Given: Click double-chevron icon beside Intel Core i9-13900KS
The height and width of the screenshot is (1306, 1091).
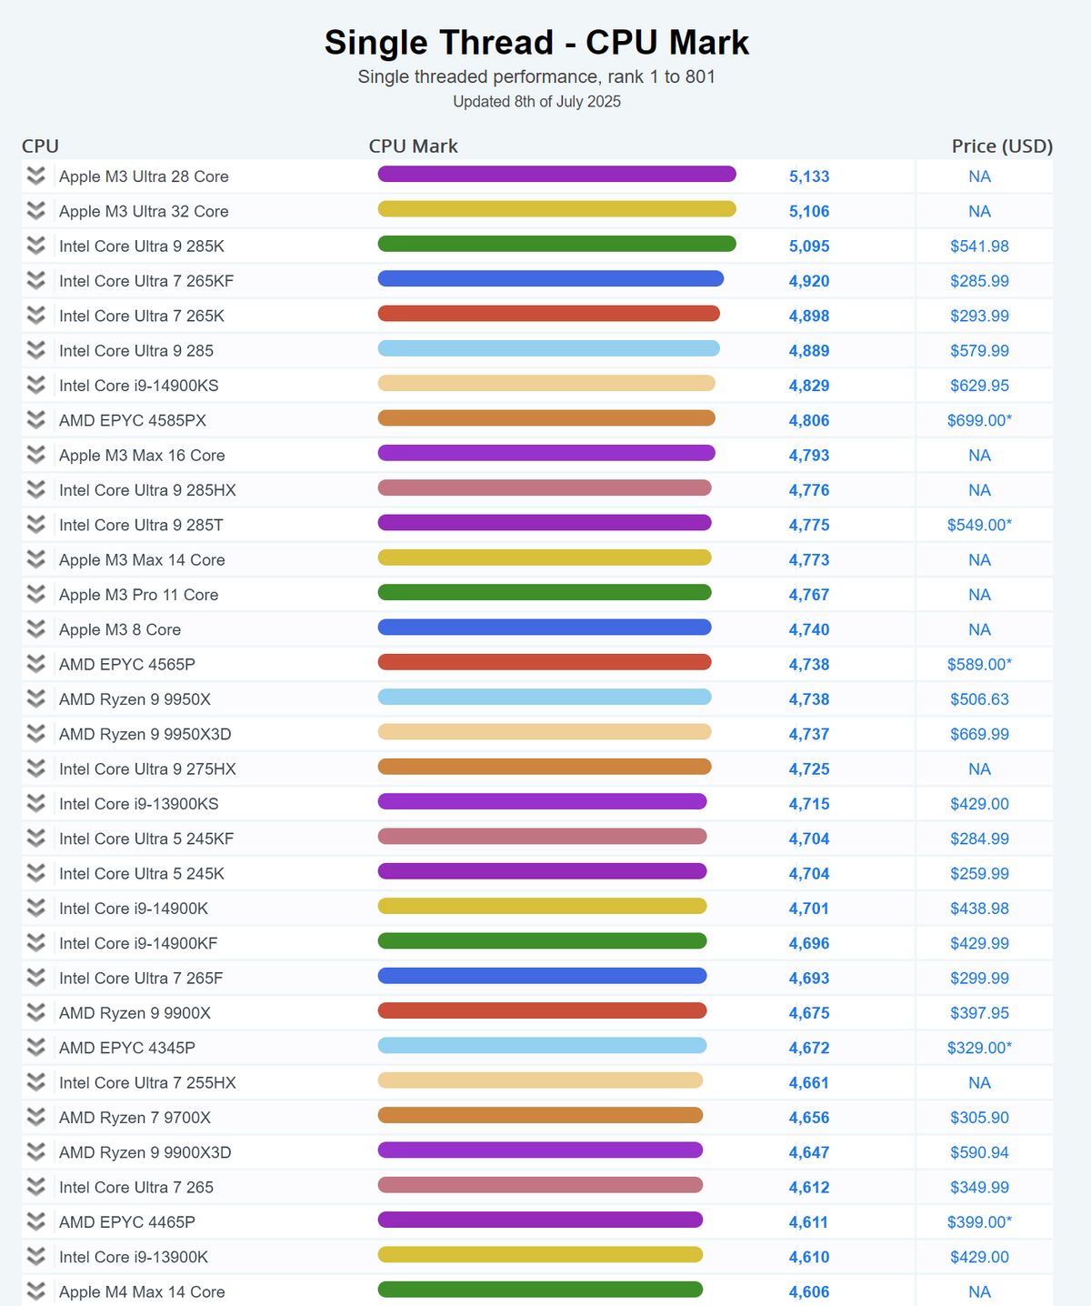Looking at the screenshot, I should pos(35,803).
